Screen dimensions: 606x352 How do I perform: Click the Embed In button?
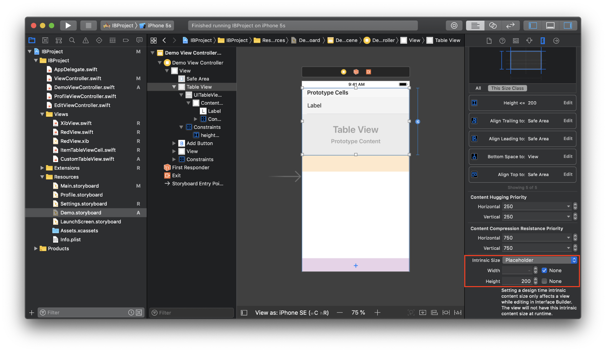(x=423, y=312)
